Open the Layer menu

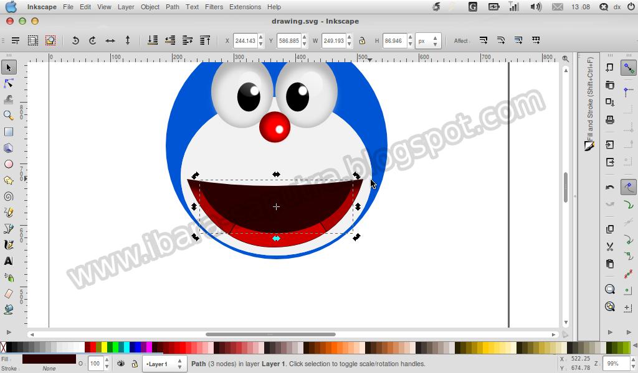coord(126,7)
